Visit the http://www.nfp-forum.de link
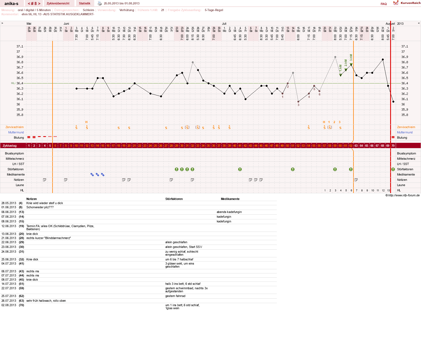 click(404, 195)
